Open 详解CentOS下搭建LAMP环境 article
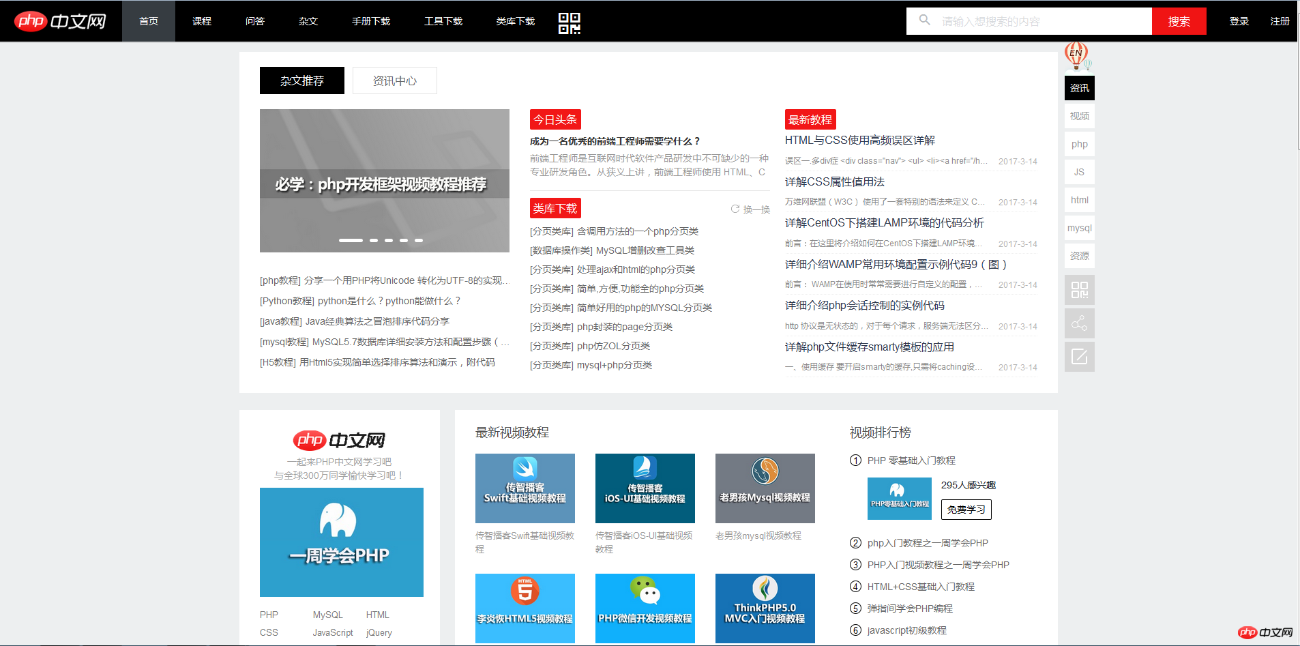1300x646 pixels. [x=885, y=222]
